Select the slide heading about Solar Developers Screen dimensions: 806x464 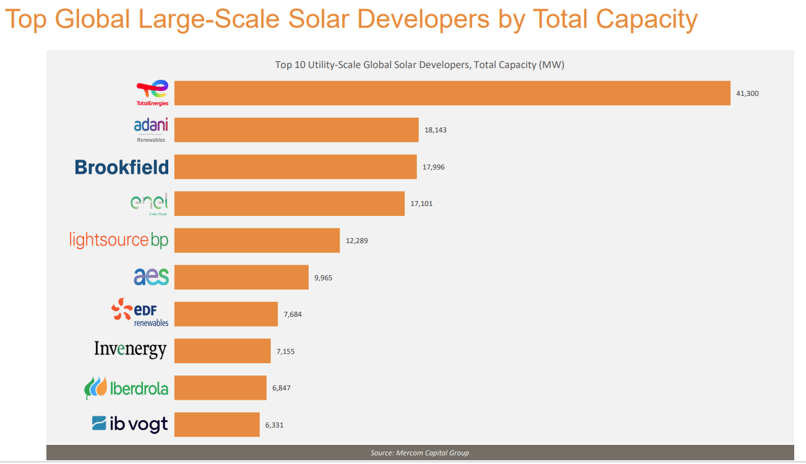pos(351,20)
